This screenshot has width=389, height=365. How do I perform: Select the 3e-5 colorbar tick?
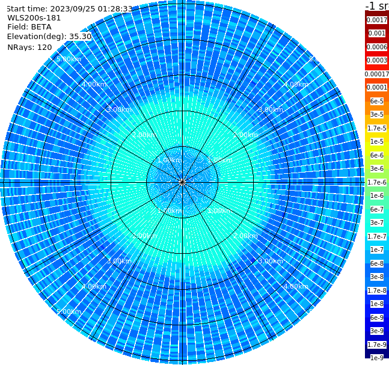377,114
